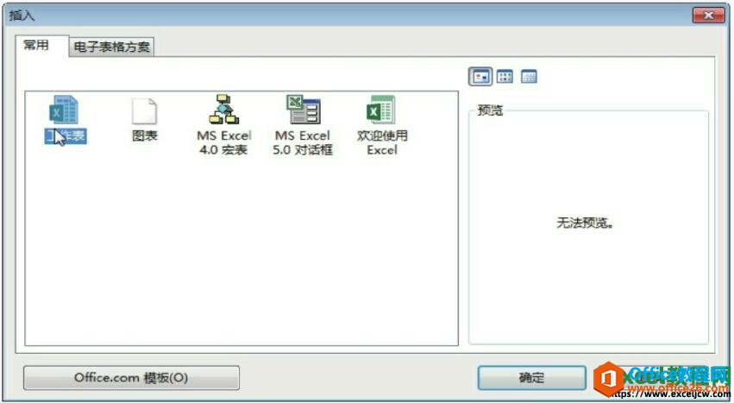Click the 无法预览 preview text
The height and width of the screenshot is (403, 734).
(585, 223)
